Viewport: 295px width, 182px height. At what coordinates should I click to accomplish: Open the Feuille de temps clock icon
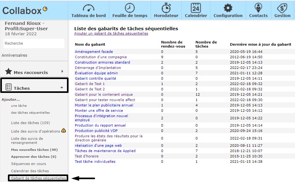click(130, 8)
